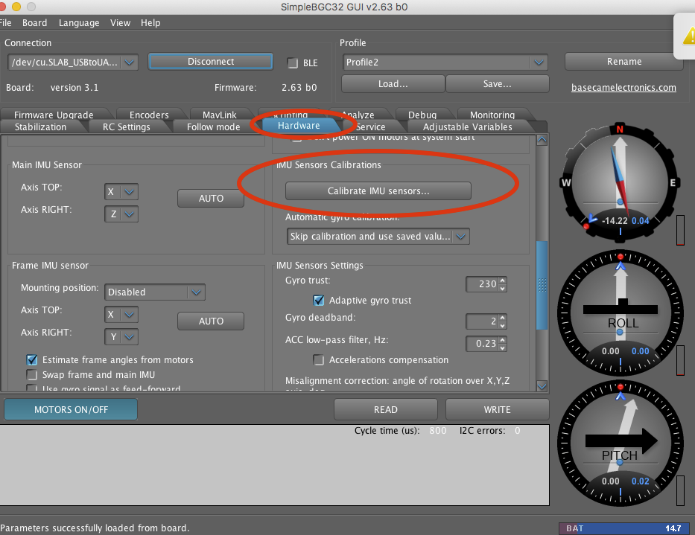Screen dimensions: 695x535
Task: Click the ROLL angle gauge
Action: (x=620, y=313)
